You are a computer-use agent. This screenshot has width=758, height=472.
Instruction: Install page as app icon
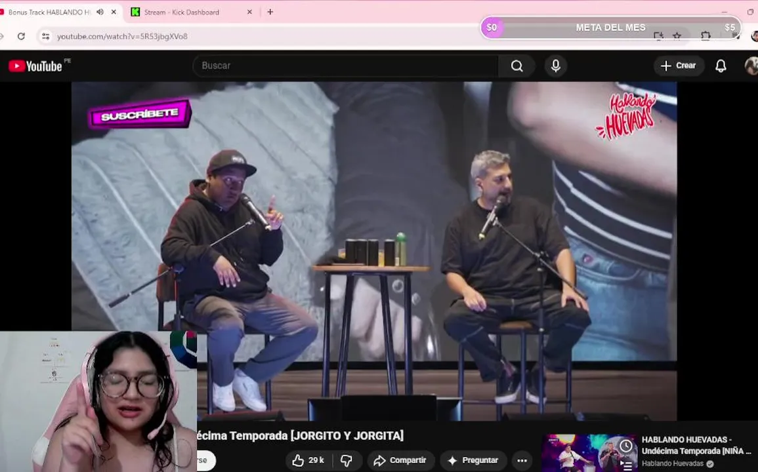[x=658, y=36]
